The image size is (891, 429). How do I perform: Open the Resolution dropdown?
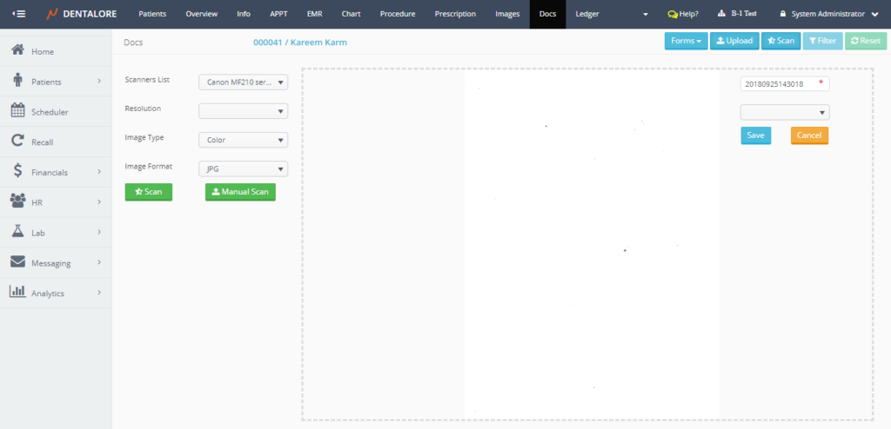coord(243,110)
